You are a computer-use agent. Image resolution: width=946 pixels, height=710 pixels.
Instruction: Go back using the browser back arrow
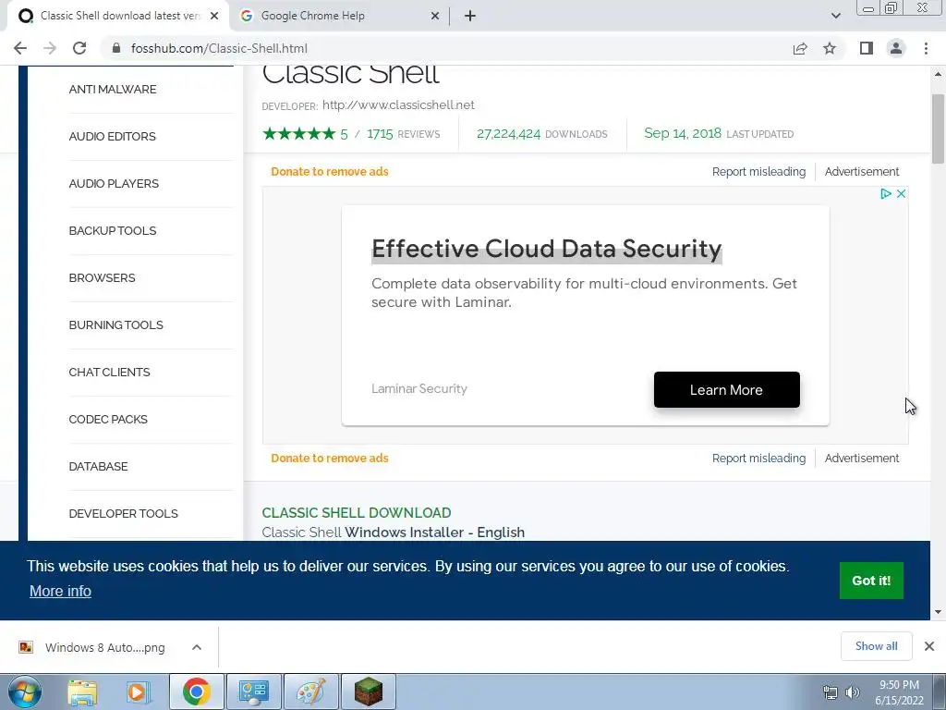pos(20,48)
